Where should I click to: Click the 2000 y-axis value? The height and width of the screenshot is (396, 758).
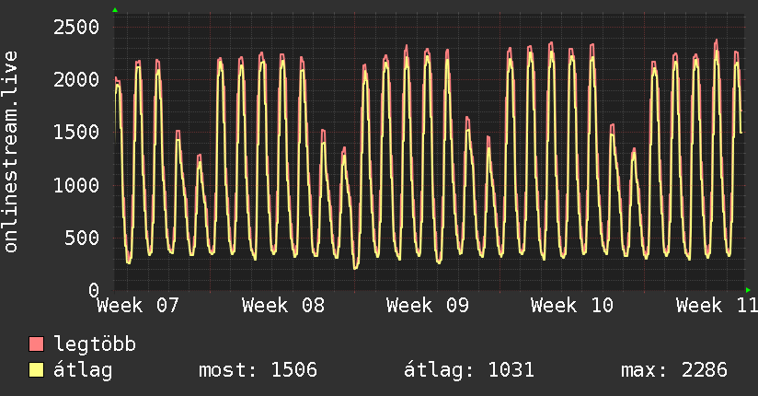[x=75, y=79]
